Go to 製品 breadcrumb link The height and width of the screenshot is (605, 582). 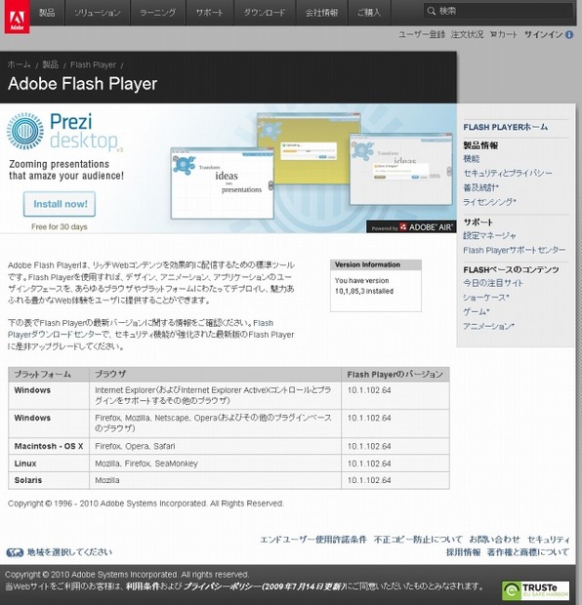(51, 64)
